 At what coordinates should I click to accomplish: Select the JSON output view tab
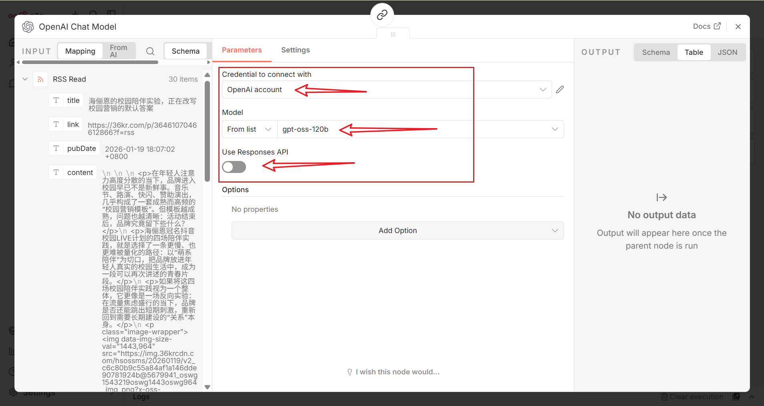(x=727, y=52)
